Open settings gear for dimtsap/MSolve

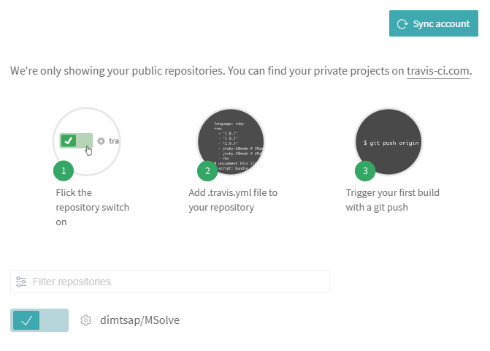coord(85,320)
